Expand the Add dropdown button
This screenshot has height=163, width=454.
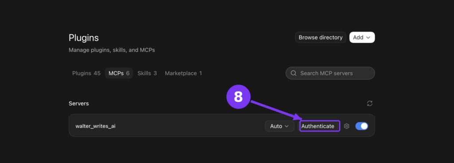click(362, 37)
